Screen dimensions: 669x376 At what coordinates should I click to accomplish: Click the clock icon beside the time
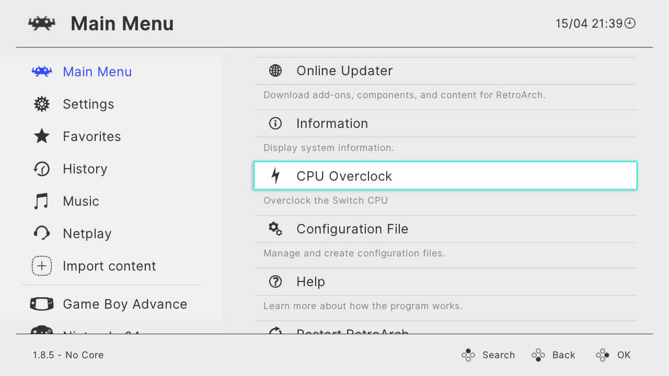[630, 23]
